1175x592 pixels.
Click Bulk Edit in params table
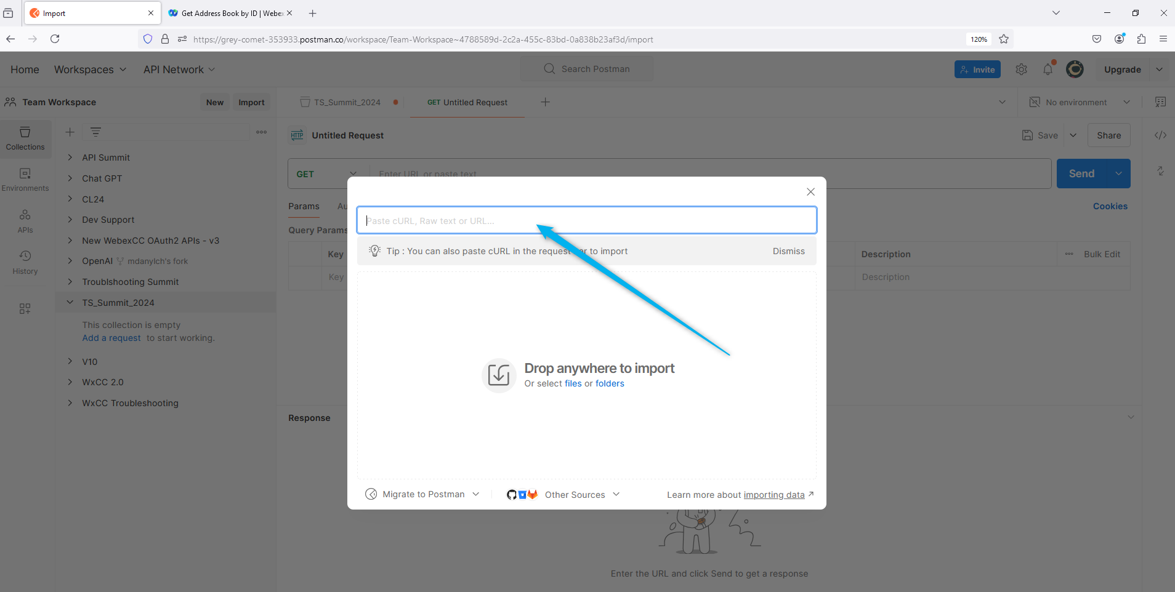pyautogui.click(x=1102, y=254)
